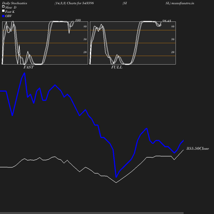Click the Fast K legend color box

coord(3,11)
